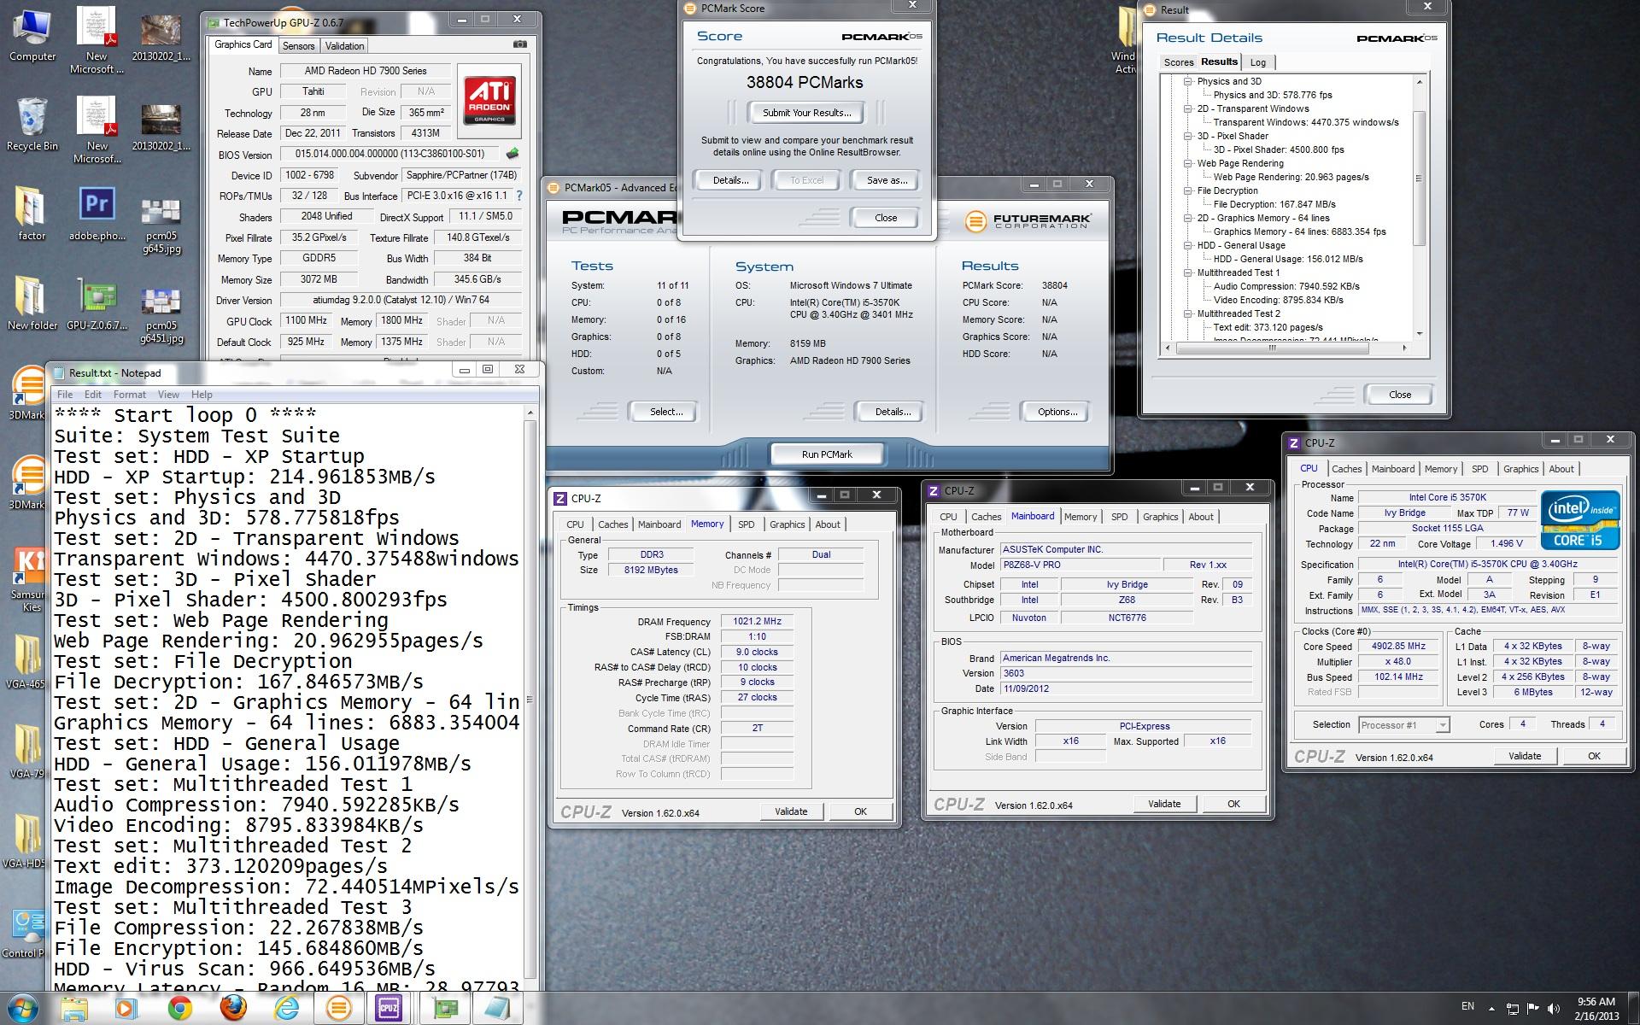Open the Log tab in Result Details

[1258, 62]
